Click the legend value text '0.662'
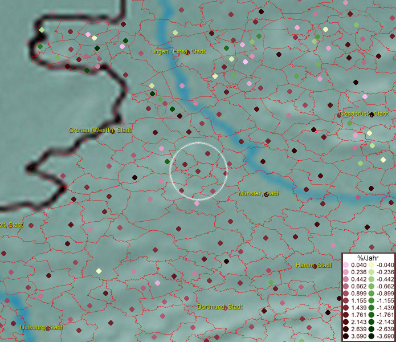Viewport: 396px width, 342px height. 358,287
